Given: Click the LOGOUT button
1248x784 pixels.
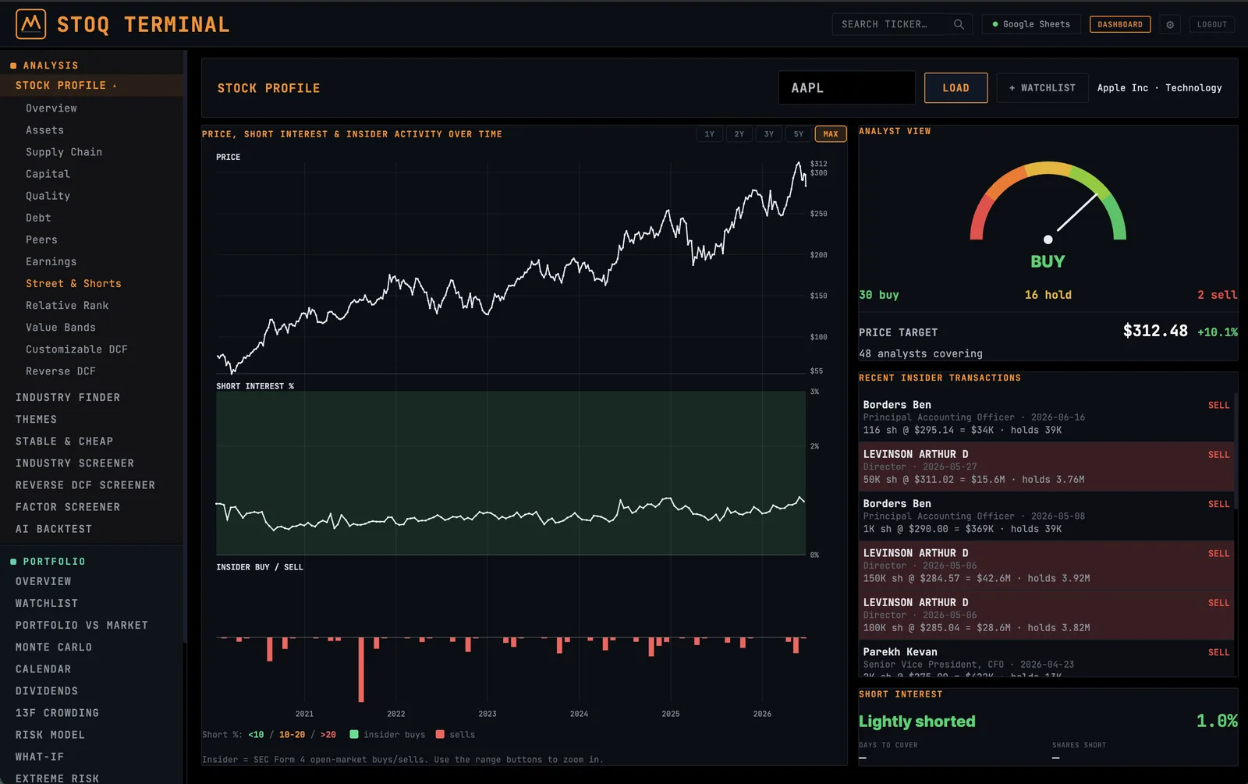Looking at the screenshot, I should click(1212, 24).
